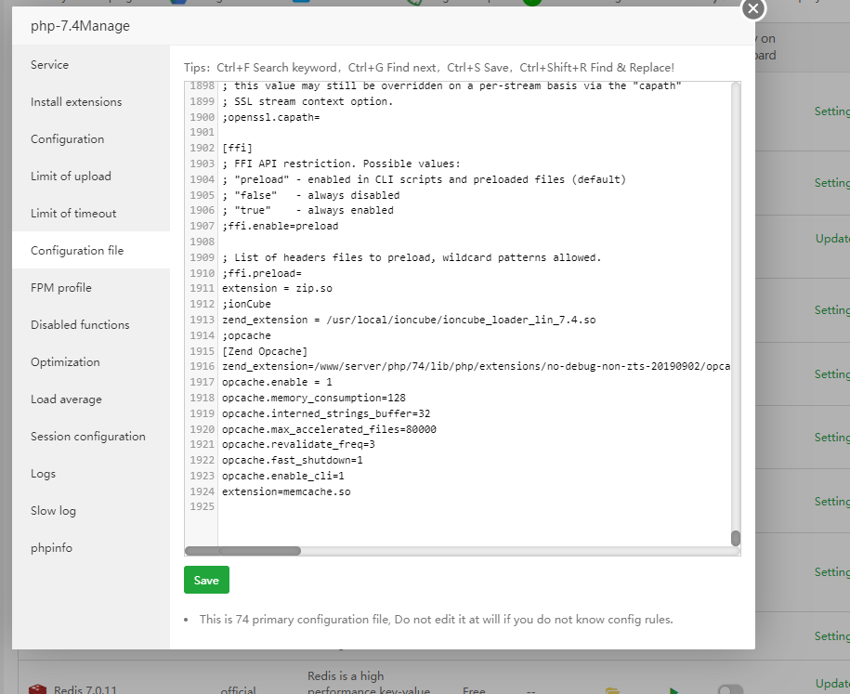This screenshot has height=694, width=850.
Task: Click the red Redis app icon
Action: tap(37, 689)
